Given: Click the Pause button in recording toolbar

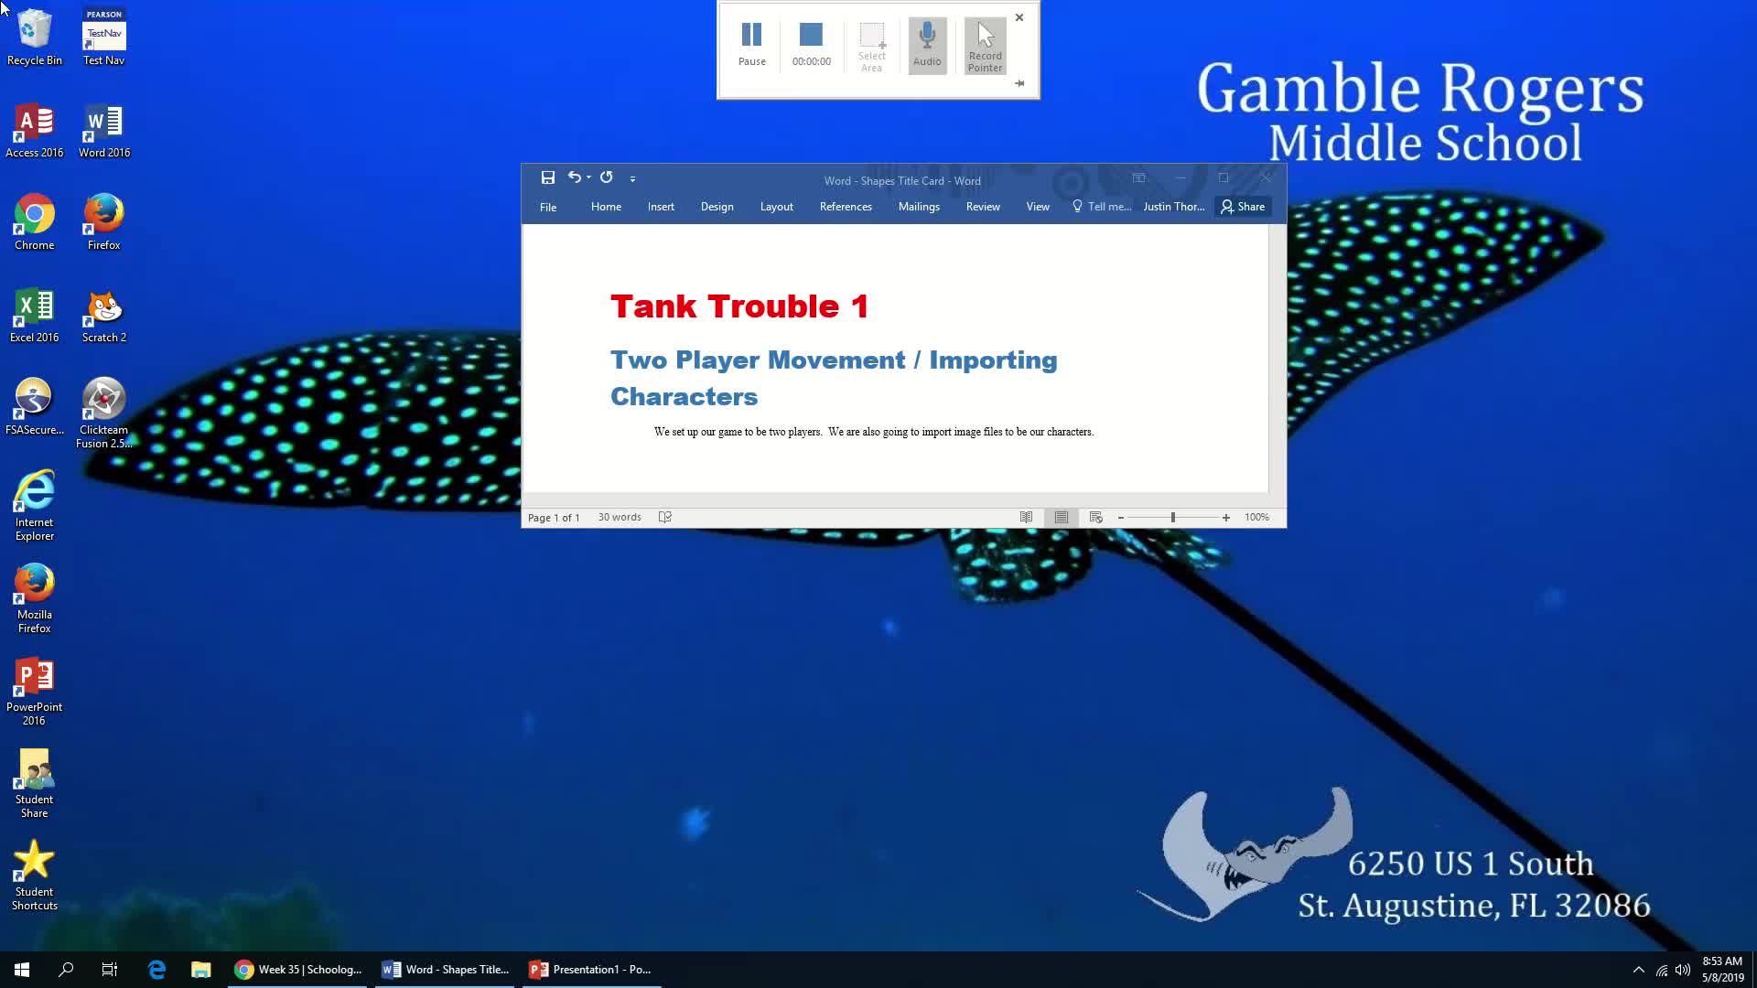Looking at the screenshot, I should [x=752, y=42].
